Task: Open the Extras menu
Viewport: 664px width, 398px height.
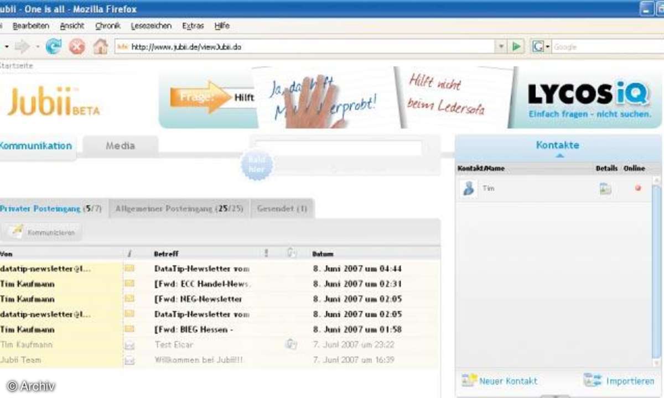Action: 193,25
